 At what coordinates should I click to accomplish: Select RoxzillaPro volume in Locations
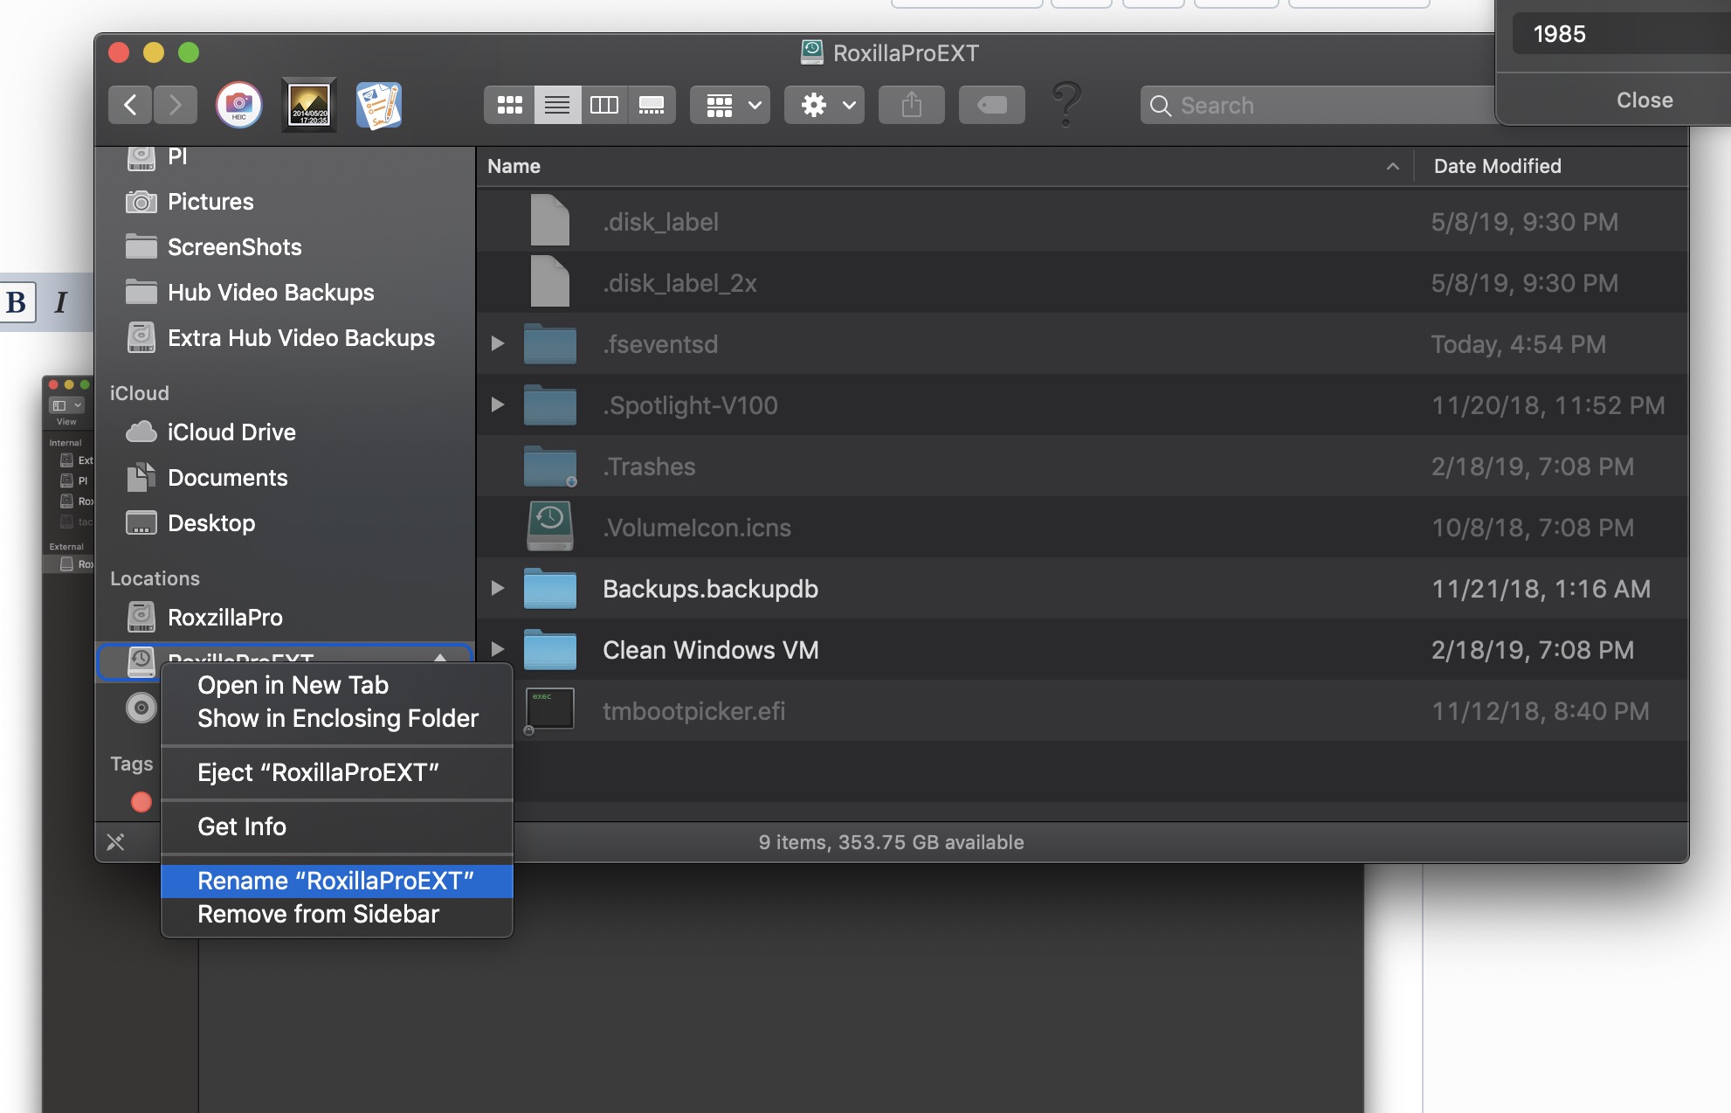[x=285, y=618]
